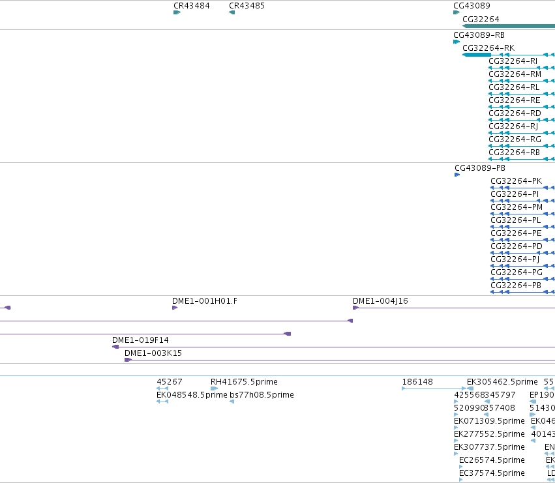Viewport: 555px width, 483px height.
Task: Click transcript CG32264-RE label
Action: point(515,100)
